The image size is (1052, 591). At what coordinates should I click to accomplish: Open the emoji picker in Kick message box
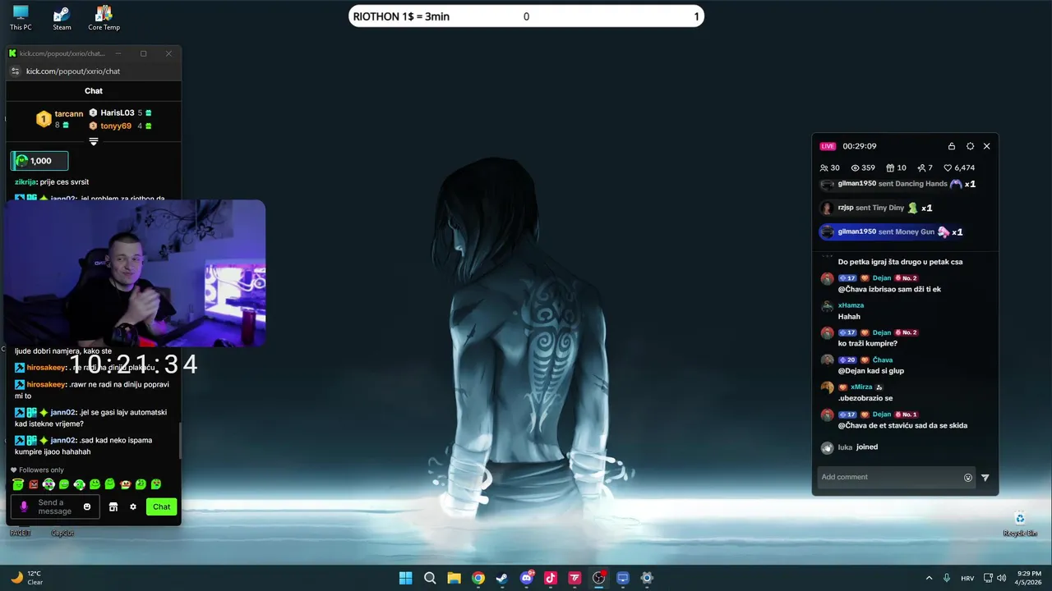click(87, 506)
